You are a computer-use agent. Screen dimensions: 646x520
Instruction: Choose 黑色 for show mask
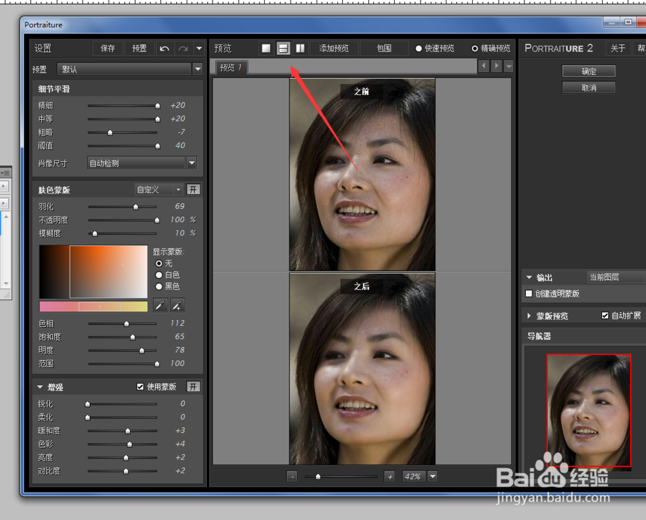tap(159, 286)
